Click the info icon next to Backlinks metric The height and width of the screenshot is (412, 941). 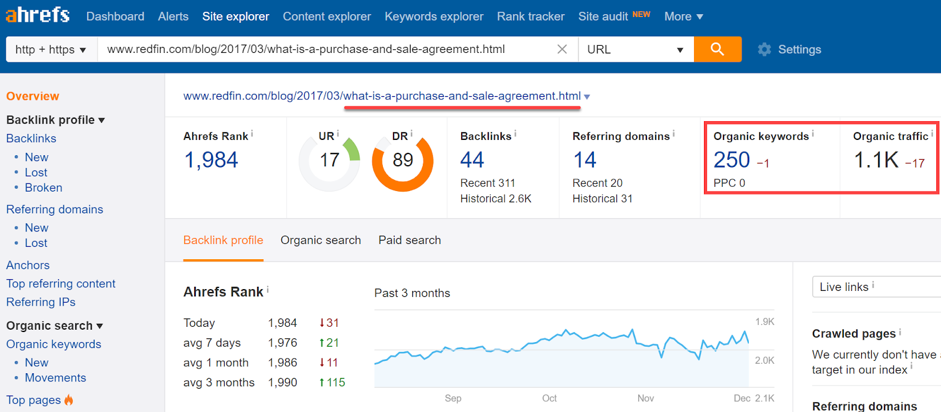(x=515, y=134)
